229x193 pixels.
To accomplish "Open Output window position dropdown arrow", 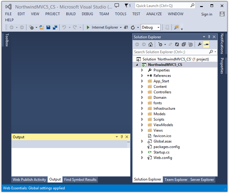I will (x=117, y=137).
